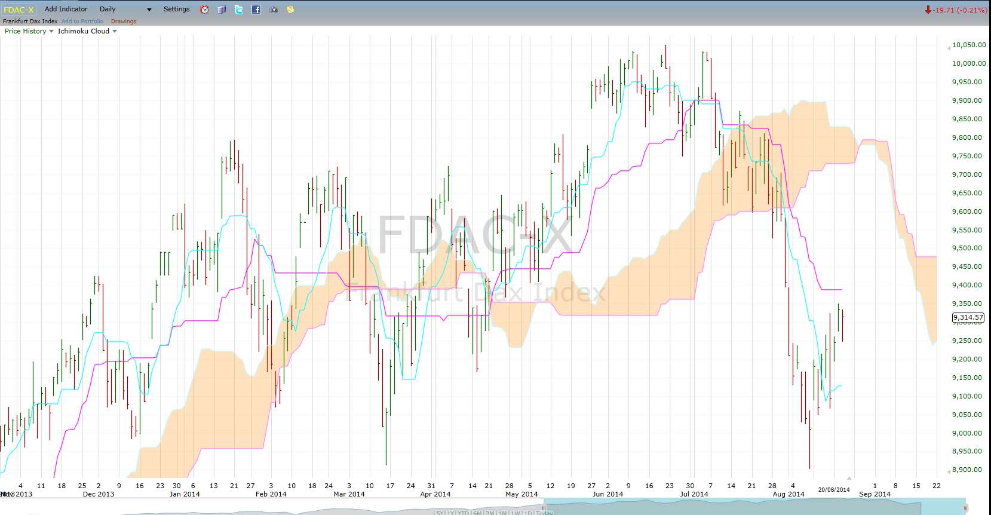Open the price alert clock icon
Screen dimensions: 991x515
(204, 10)
